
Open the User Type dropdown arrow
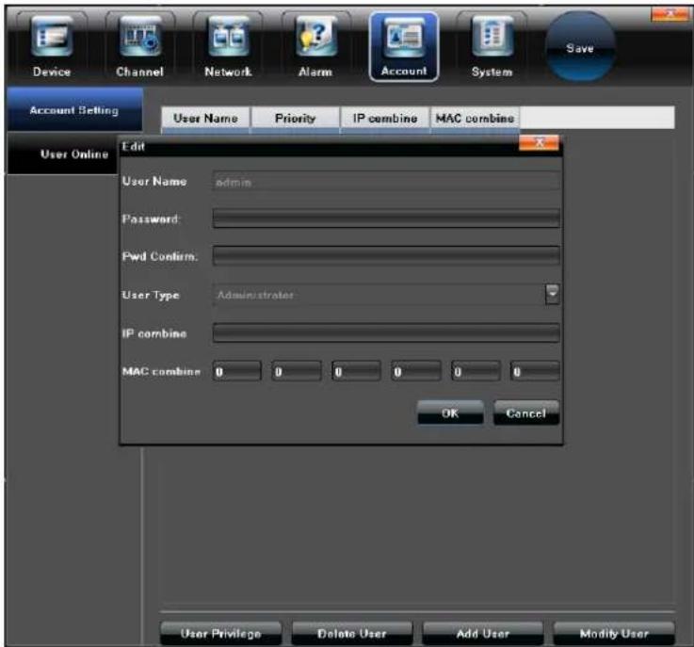pos(553,294)
